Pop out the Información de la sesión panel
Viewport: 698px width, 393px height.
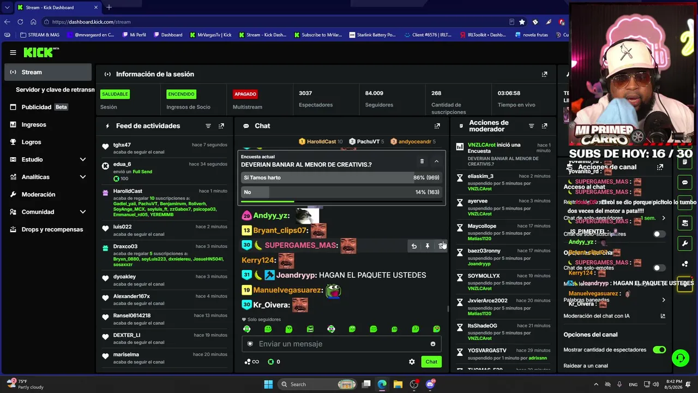coord(544,74)
